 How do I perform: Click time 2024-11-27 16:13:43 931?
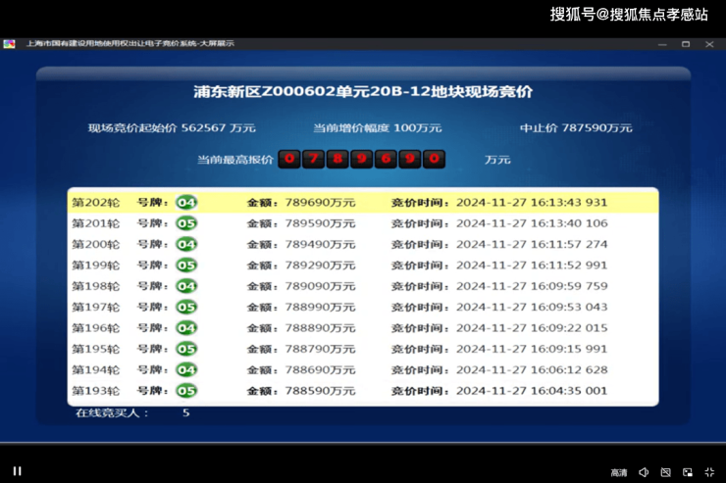click(x=532, y=203)
